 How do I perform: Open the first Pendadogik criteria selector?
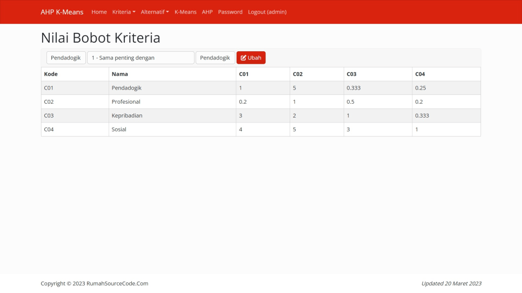tap(66, 58)
